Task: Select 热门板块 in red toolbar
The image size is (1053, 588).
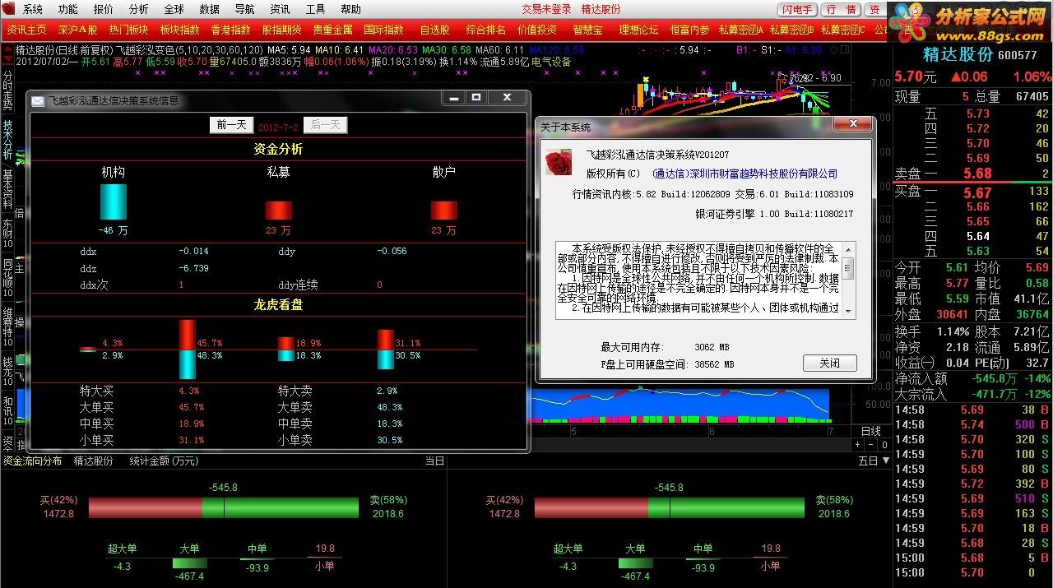Action: pos(129,30)
